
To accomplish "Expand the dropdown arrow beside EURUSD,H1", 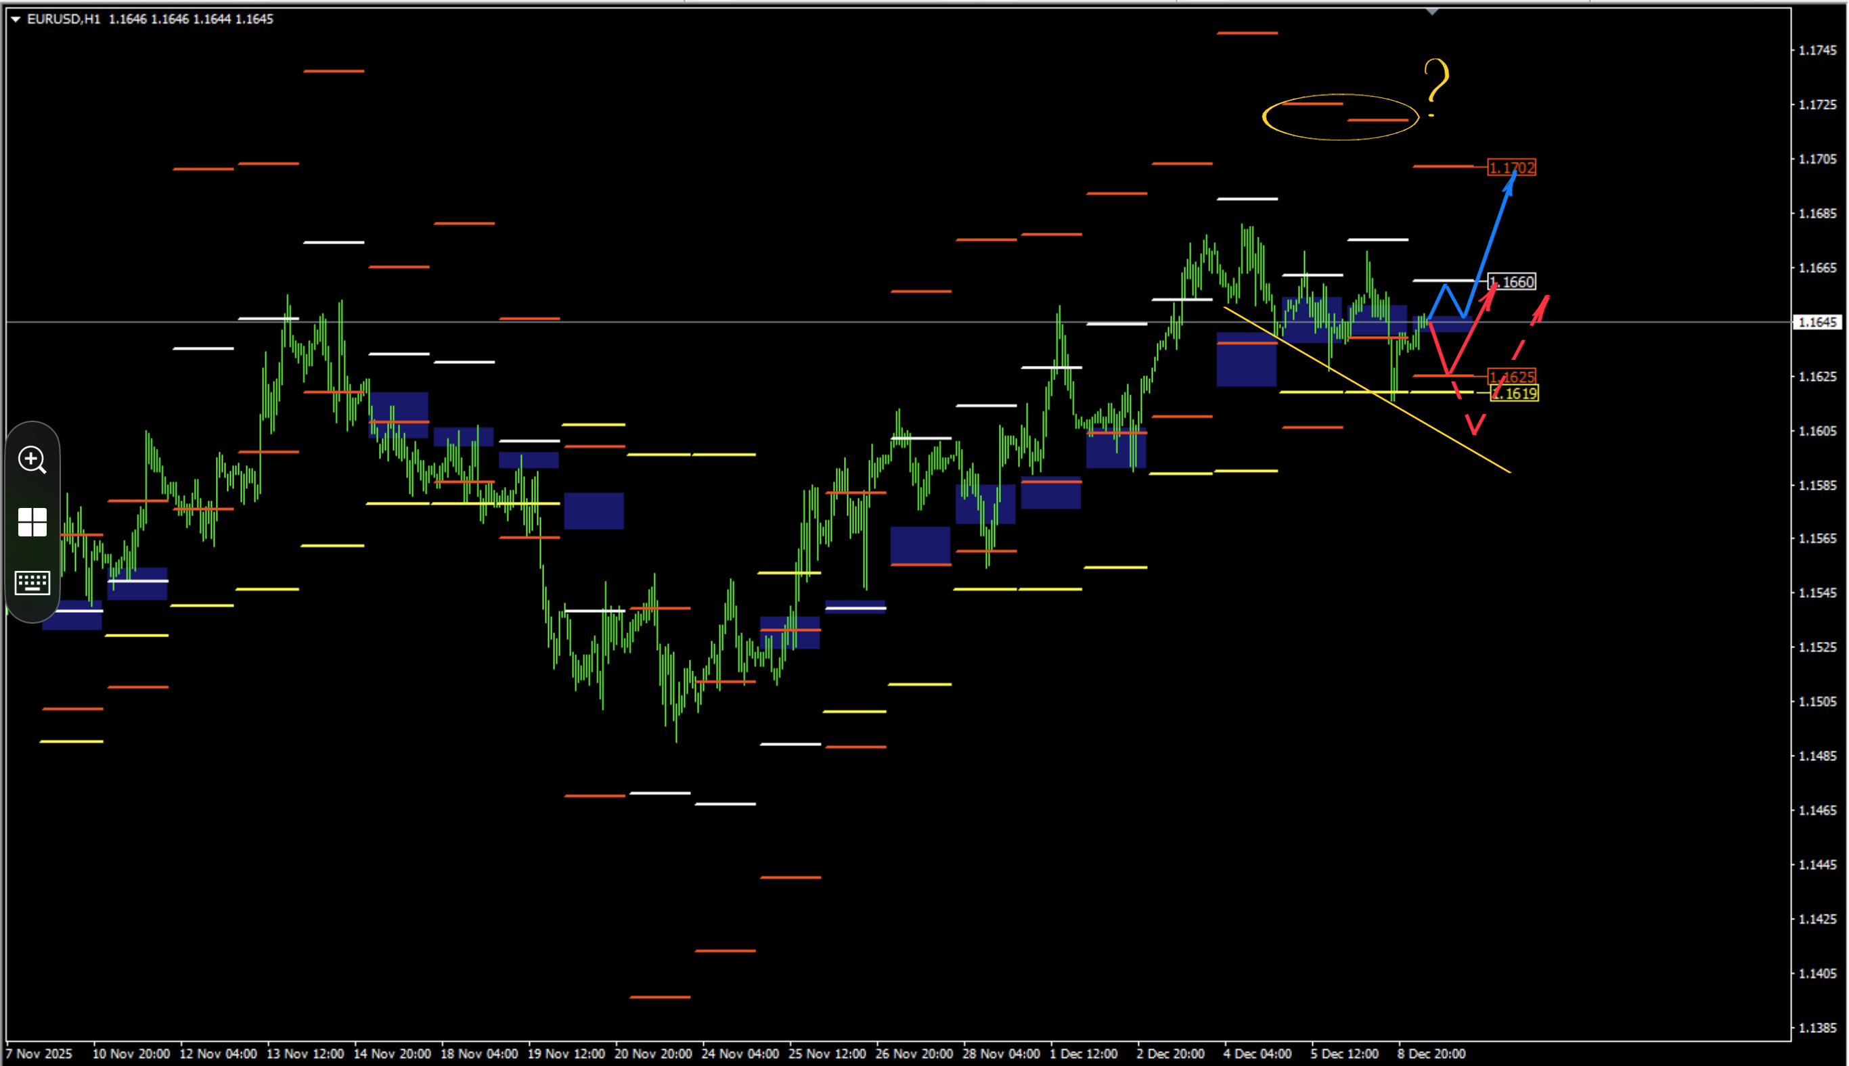I will click(15, 19).
